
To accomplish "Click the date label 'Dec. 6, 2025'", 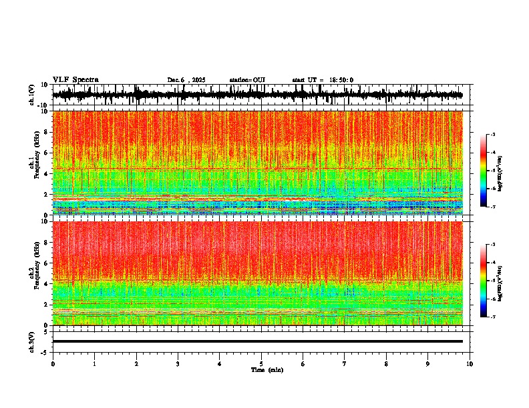I will tap(186, 80).
